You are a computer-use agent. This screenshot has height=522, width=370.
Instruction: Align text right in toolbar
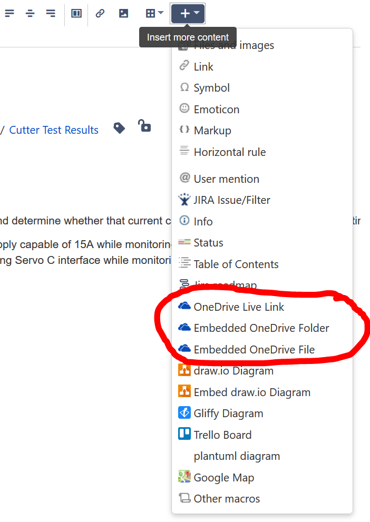point(51,13)
